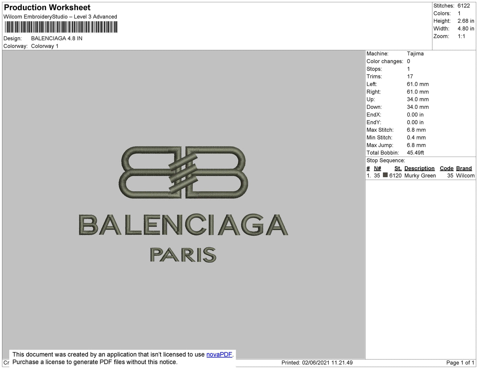Select the Right value '61.0 mm'
The height and width of the screenshot is (369, 478).
click(418, 92)
